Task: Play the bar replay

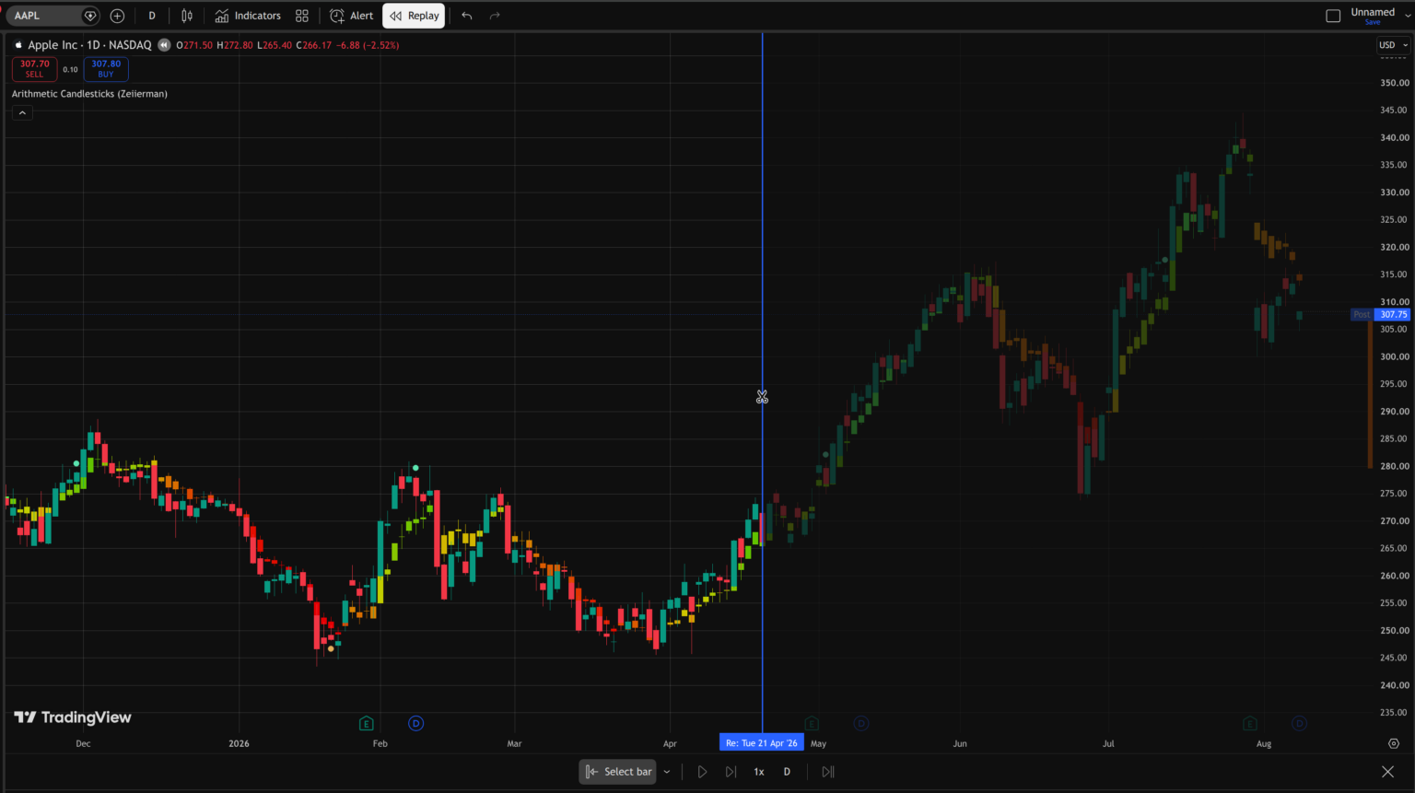Action: click(x=702, y=772)
